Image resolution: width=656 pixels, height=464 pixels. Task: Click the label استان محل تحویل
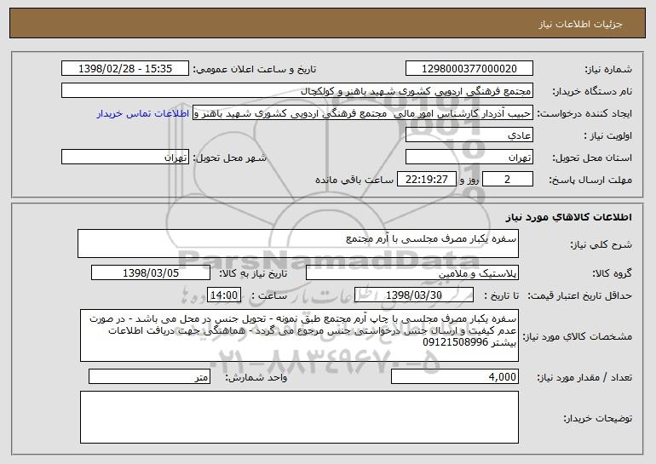click(x=592, y=158)
